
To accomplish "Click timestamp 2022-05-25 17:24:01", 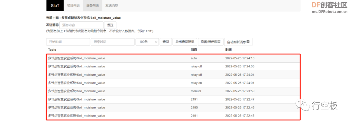I will [240, 83].
